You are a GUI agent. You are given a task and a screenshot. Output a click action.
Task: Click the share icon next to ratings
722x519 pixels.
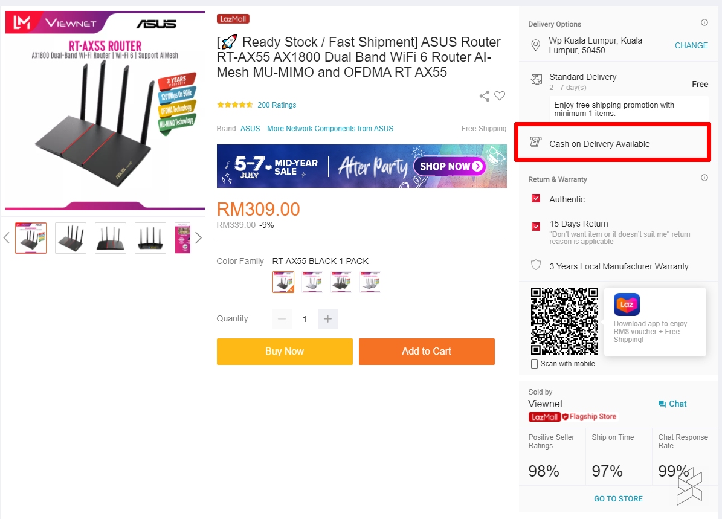click(483, 95)
